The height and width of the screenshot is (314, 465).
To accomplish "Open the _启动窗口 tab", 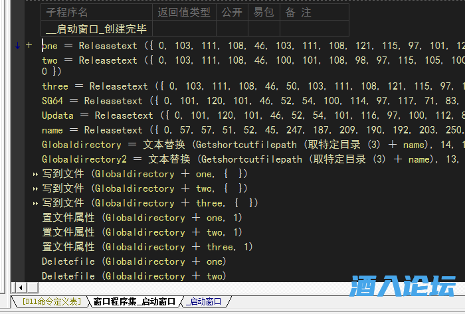I will [205, 302].
